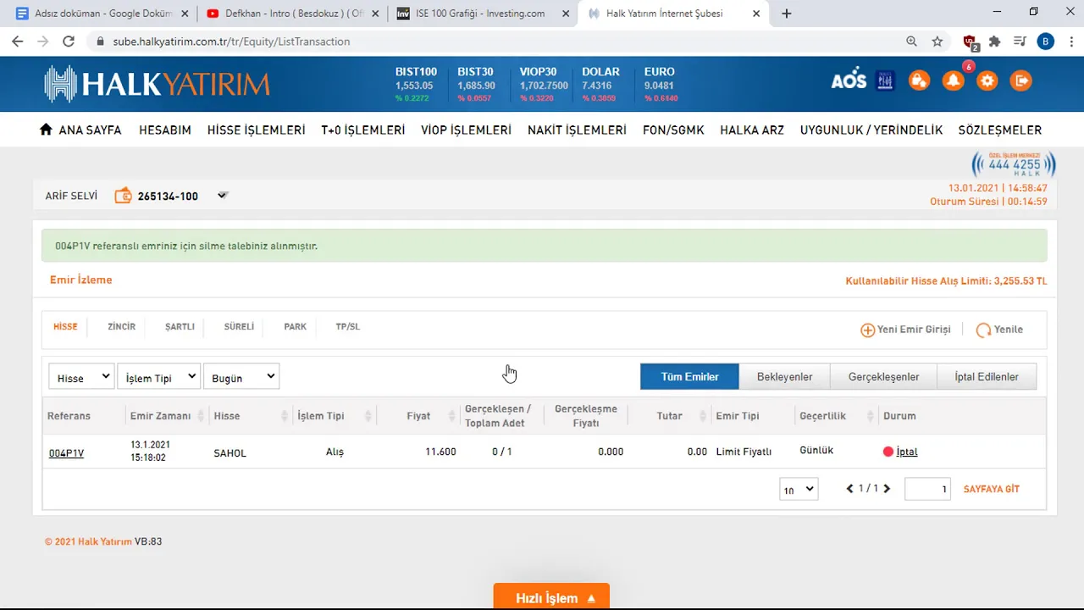The image size is (1084, 610).
Task: Click the red status dot next to İptal
Action: click(x=888, y=452)
